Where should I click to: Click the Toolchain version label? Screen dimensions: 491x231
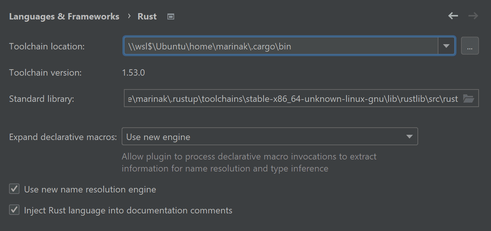45,73
